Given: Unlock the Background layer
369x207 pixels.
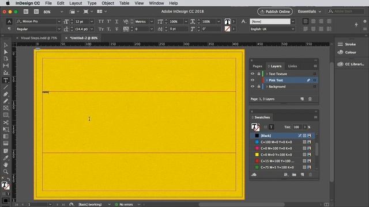Looking at the screenshot, I should [x=259, y=86].
